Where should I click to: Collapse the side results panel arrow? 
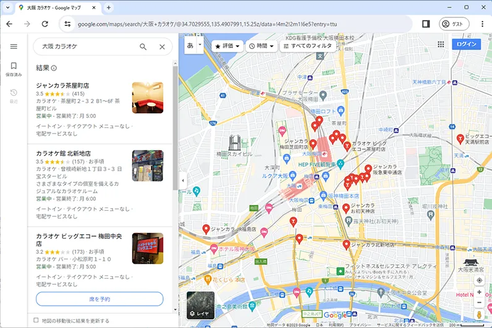[x=182, y=180]
